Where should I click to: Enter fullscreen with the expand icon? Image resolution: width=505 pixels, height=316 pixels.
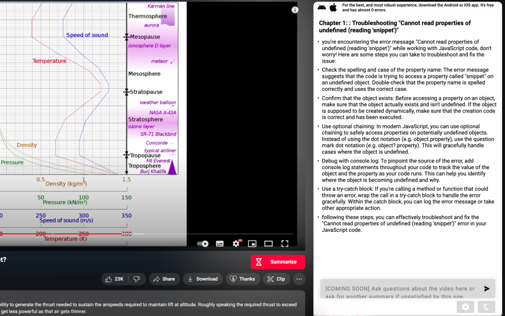[x=285, y=244]
